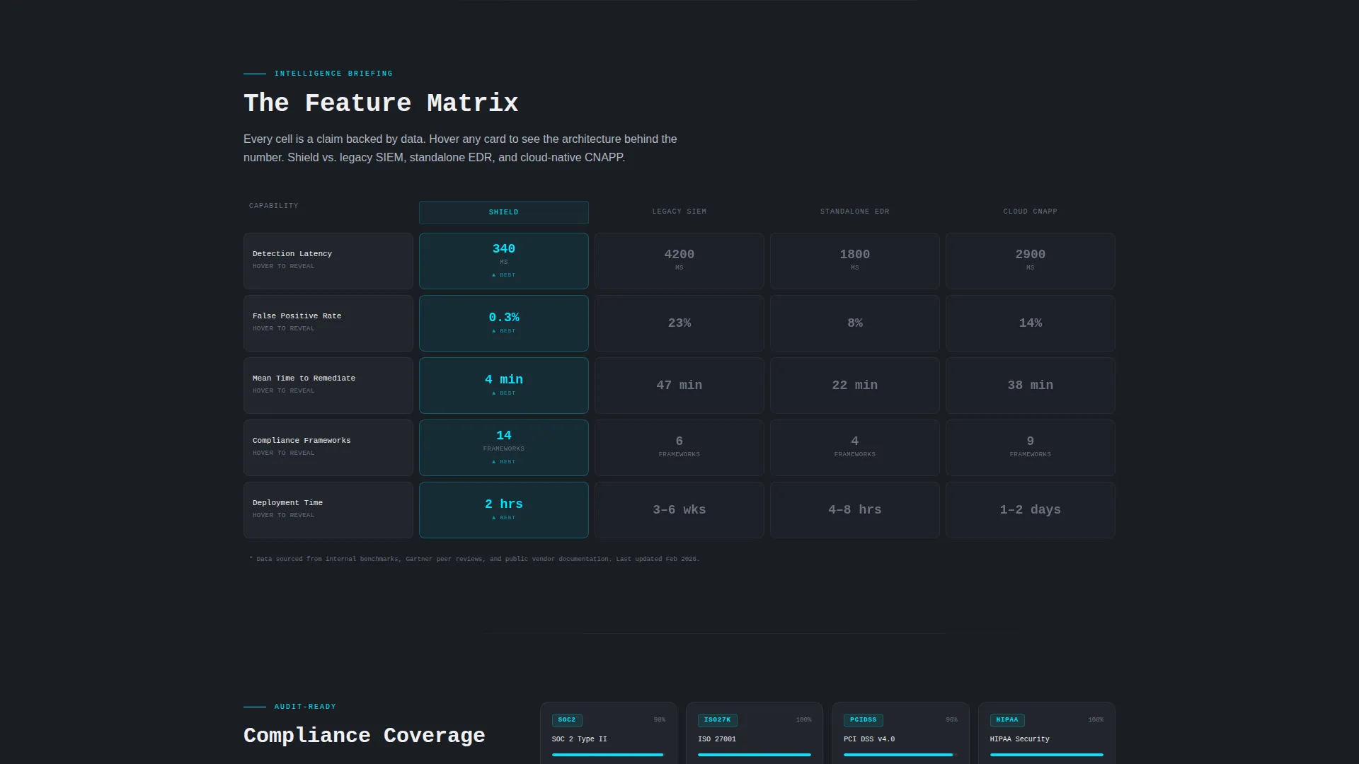Click the SOC 2 Type II progress bar
This screenshot has height=764, width=1359.
(x=609, y=755)
